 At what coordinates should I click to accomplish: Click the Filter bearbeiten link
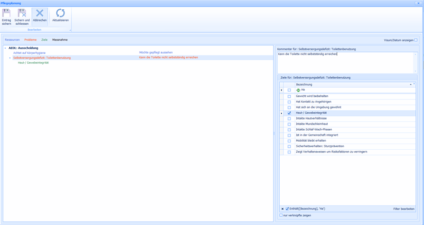(403, 209)
